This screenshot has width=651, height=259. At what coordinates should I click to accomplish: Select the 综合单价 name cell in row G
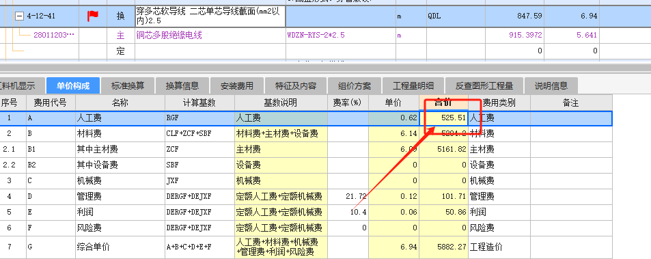tap(120, 247)
